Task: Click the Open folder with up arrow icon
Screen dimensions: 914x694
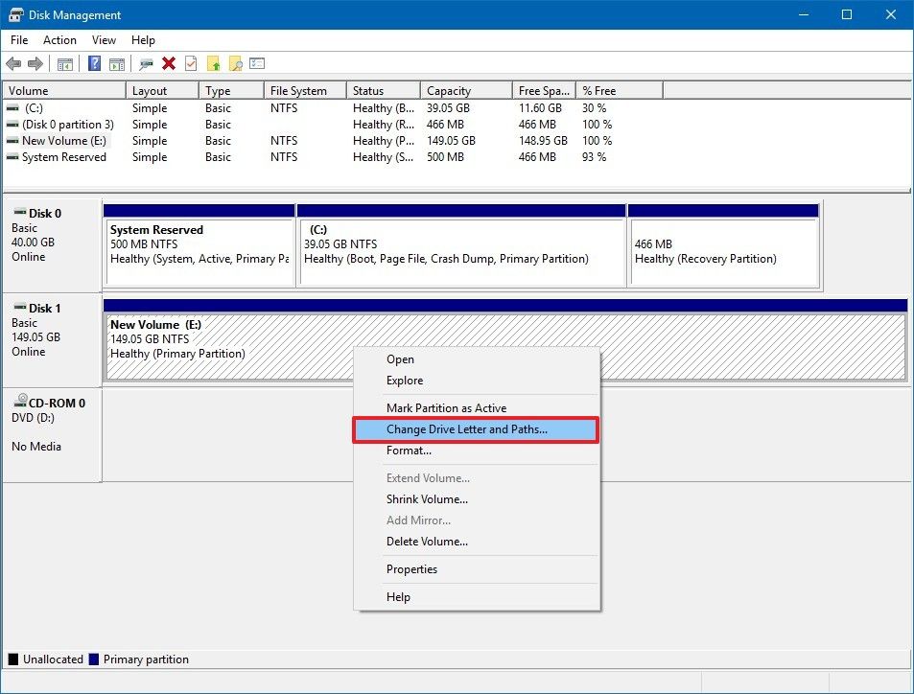Action: pos(214,63)
